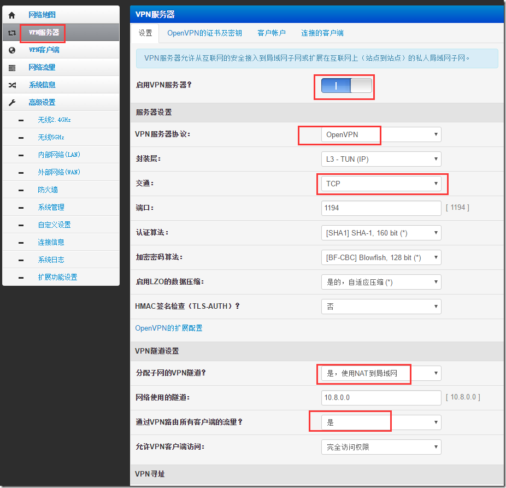Open the 加密密码算法 Blowfish dropdown
This screenshot has height=488, width=506.
click(x=381, y=257)
